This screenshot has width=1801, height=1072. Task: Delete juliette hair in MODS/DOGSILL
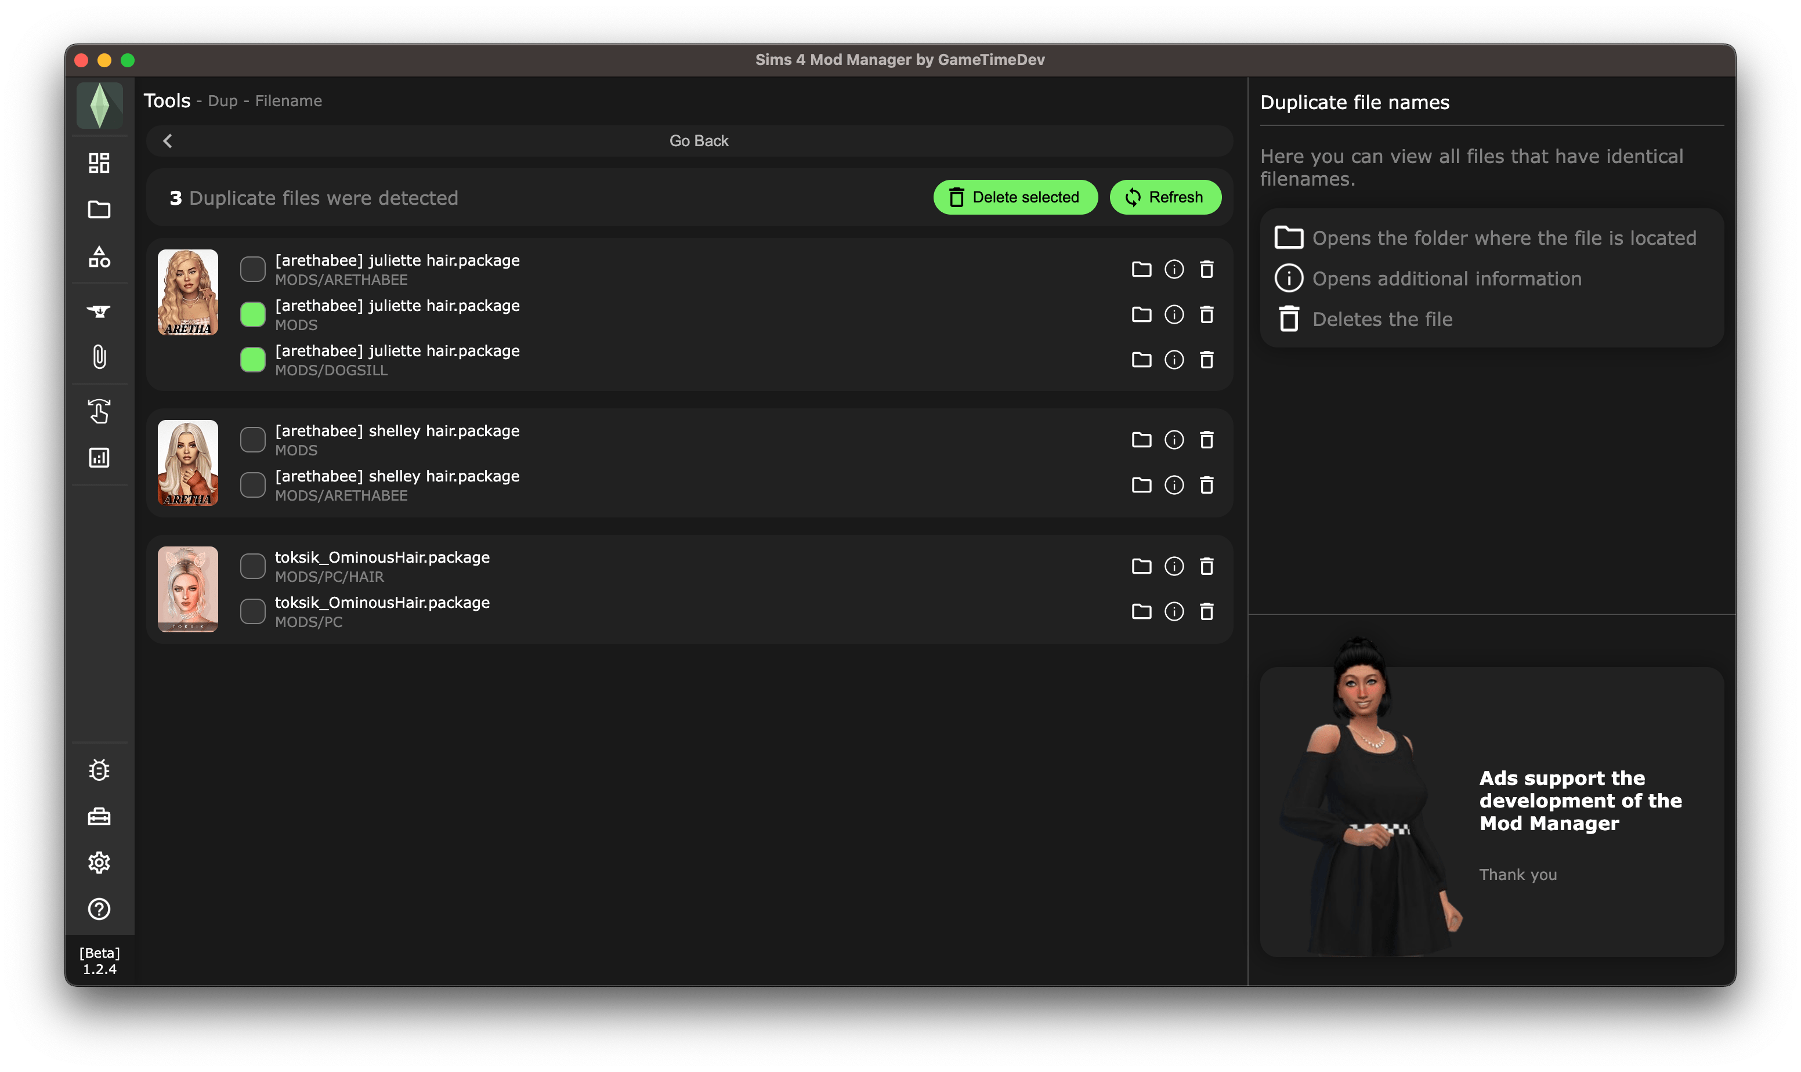(1206, 360)
